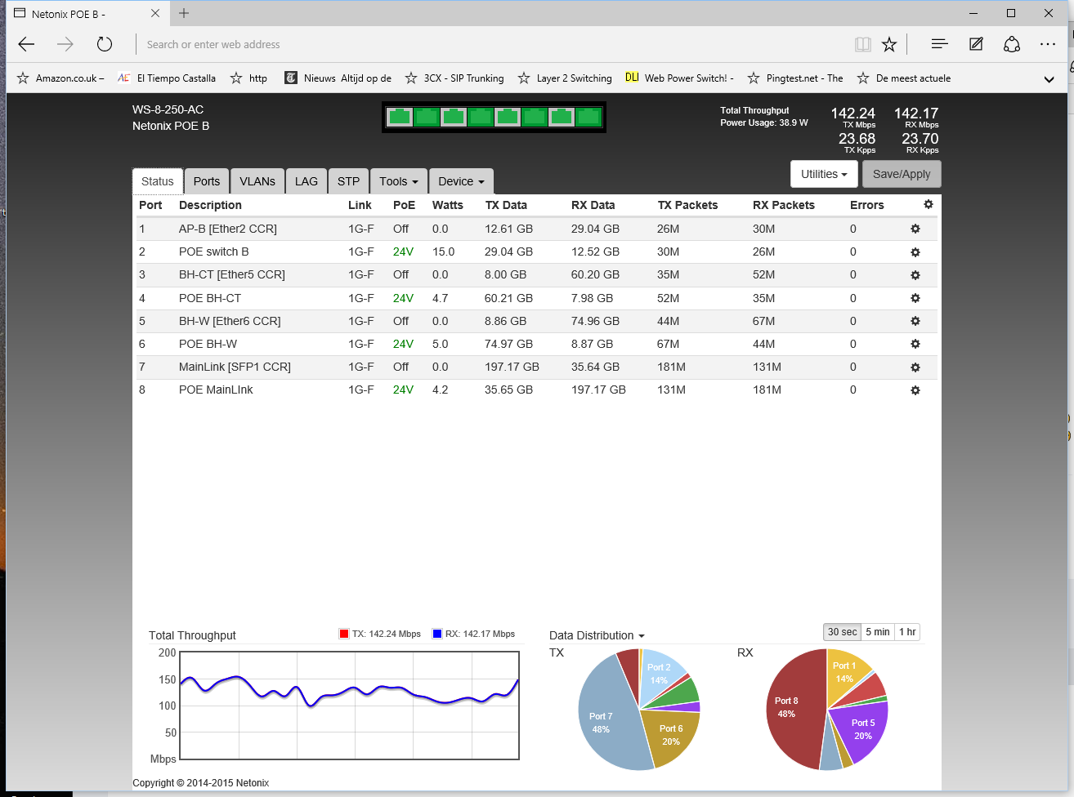Open settings gear for POE switch B row
The image size is (1074, 797).
click(x=915, y=252)
